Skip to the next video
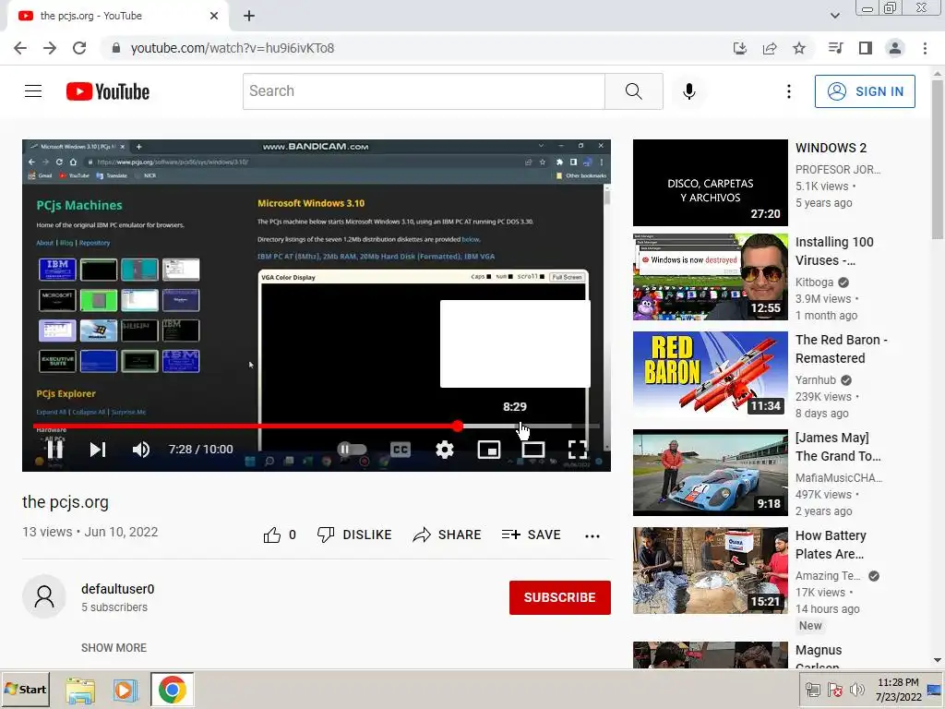The width and height of the screenshot is (945, 709). point(98,450)
